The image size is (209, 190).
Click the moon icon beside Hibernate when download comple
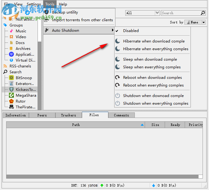tap(118, 41)
